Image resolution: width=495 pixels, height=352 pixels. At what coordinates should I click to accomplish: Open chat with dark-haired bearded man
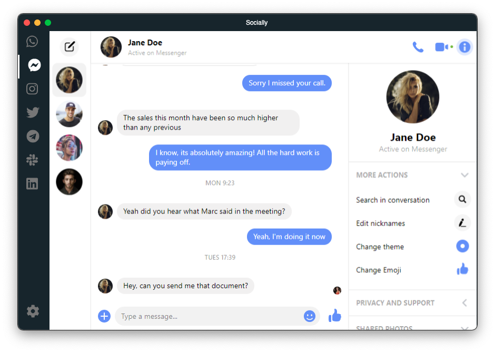(x=69, y=182)
